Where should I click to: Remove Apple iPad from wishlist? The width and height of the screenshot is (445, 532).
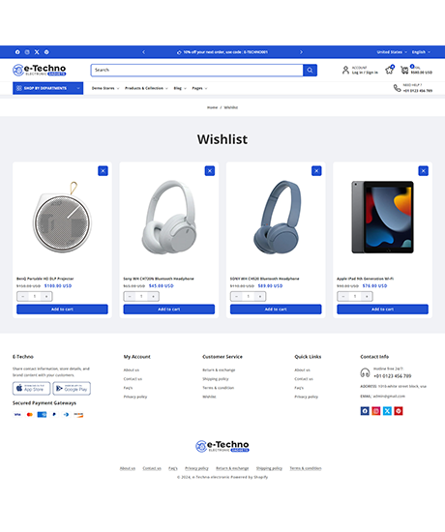(x=424, y=170)
